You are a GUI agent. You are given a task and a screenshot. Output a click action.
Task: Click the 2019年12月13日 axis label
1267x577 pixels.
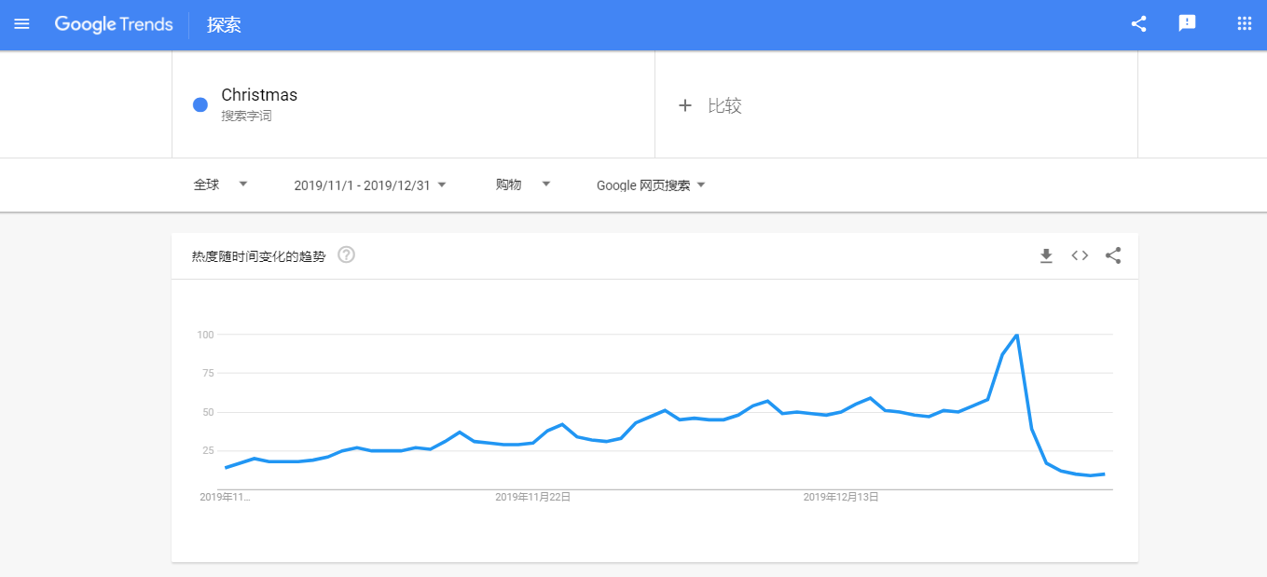842,497
